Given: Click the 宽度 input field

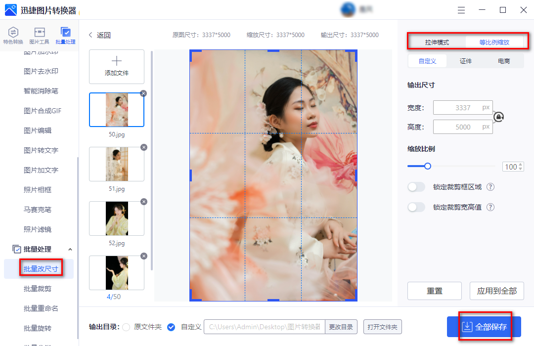Looking at the screenshot, I should coord(463,108).
